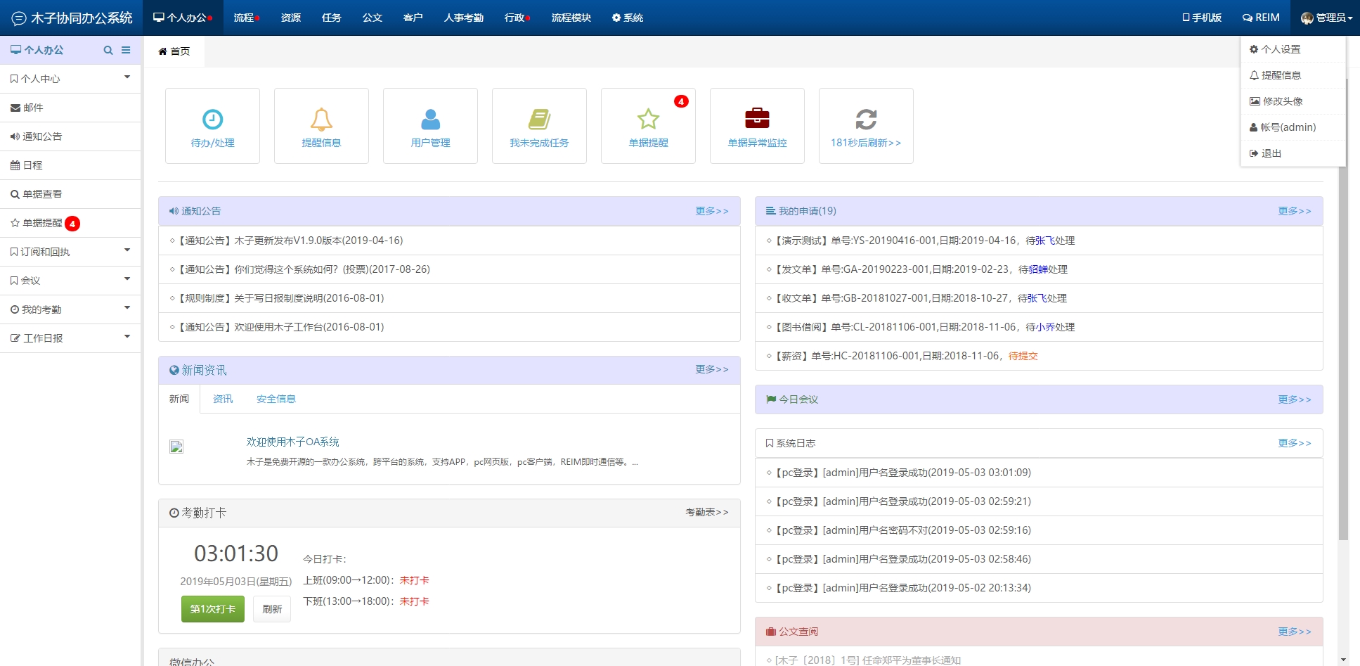Click 帐号(admin) in the user menu

(1293, 127)
